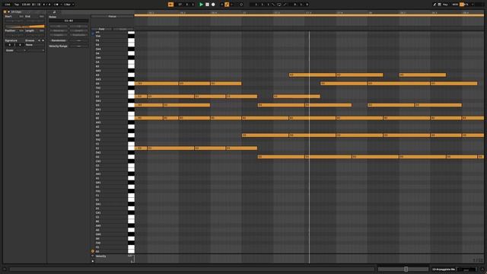Select the first G2 note
This screenshot has height=274, width=487.
click(x=266, y=135)
